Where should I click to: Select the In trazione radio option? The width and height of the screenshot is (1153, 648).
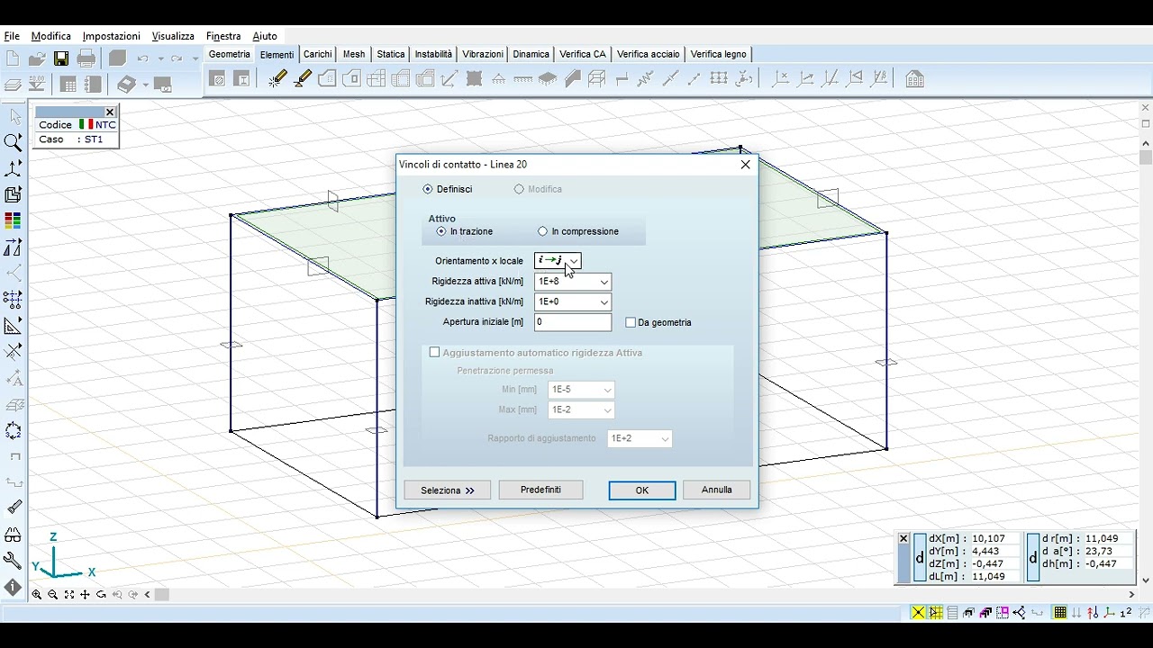tap(441, 231)
